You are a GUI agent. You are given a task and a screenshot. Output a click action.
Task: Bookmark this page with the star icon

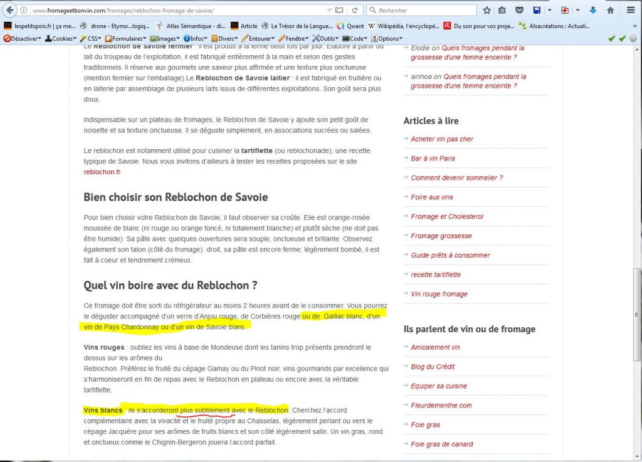pyautogui.click(x=487, y=10)
